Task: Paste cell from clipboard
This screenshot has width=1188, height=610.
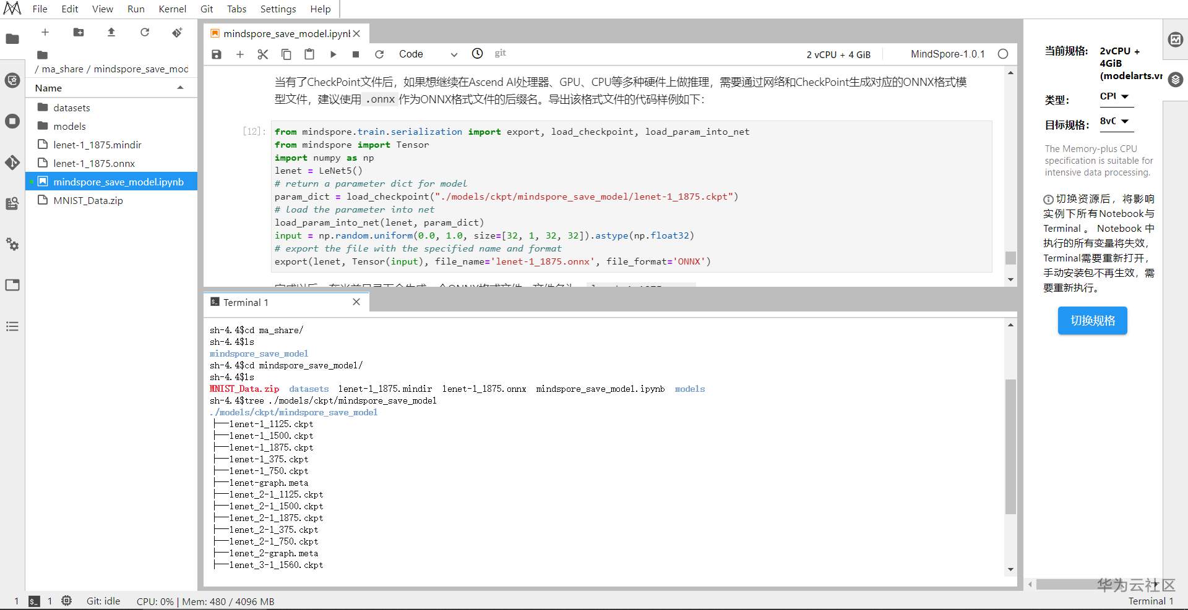Action: (309, 54)
